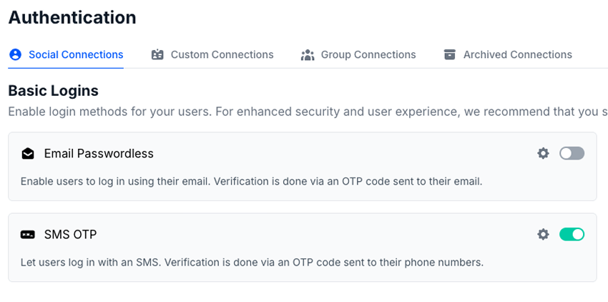Open SMS OTP settings gear

[x=544, y=234]
